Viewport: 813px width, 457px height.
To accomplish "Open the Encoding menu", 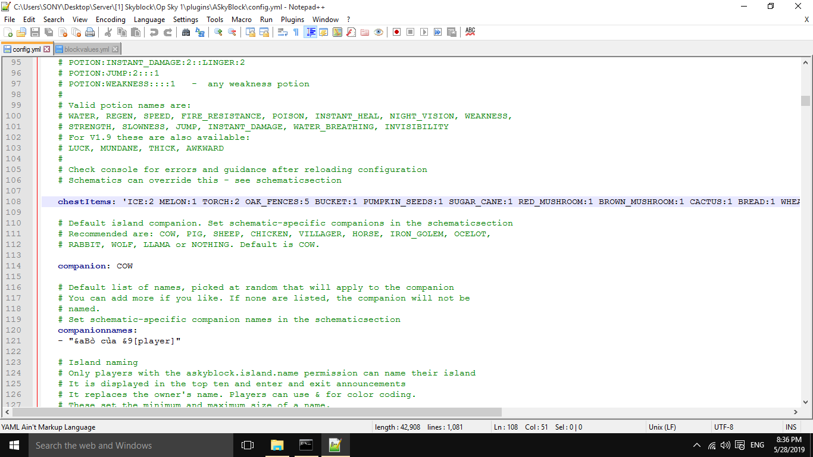I will [x=111, y=20].
